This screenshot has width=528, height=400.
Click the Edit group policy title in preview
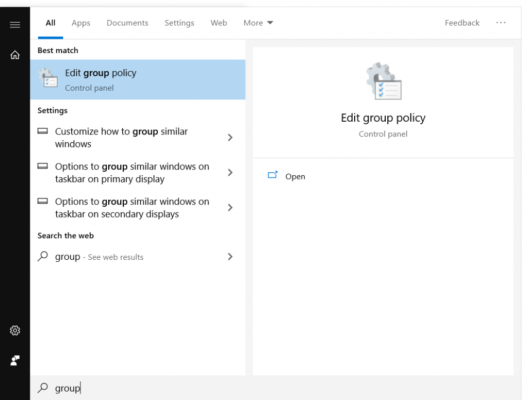pyautogui.click(x=383, y=118)
